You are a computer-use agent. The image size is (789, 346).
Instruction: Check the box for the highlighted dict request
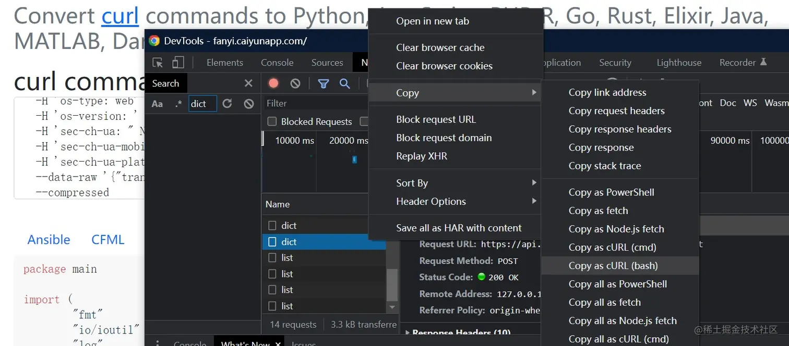pyautogui.click(x=272, y=242)
